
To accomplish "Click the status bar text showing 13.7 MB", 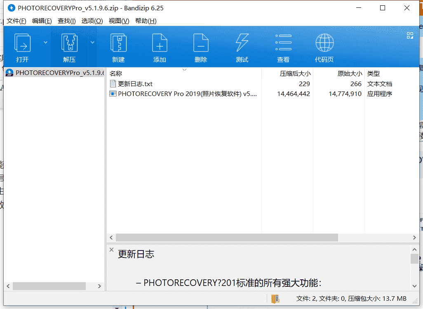I will coord(351,298).
